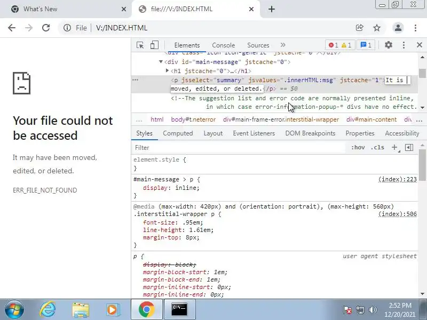Viewport: 427px width, 320px height.
Task: Click left breadcrumb overflow ellipsis
Action: pos(139,119)
